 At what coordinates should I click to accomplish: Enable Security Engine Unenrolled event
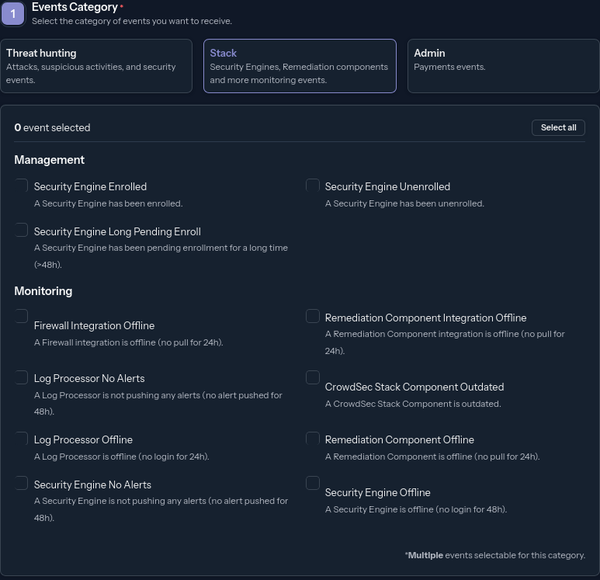point(313,186)
